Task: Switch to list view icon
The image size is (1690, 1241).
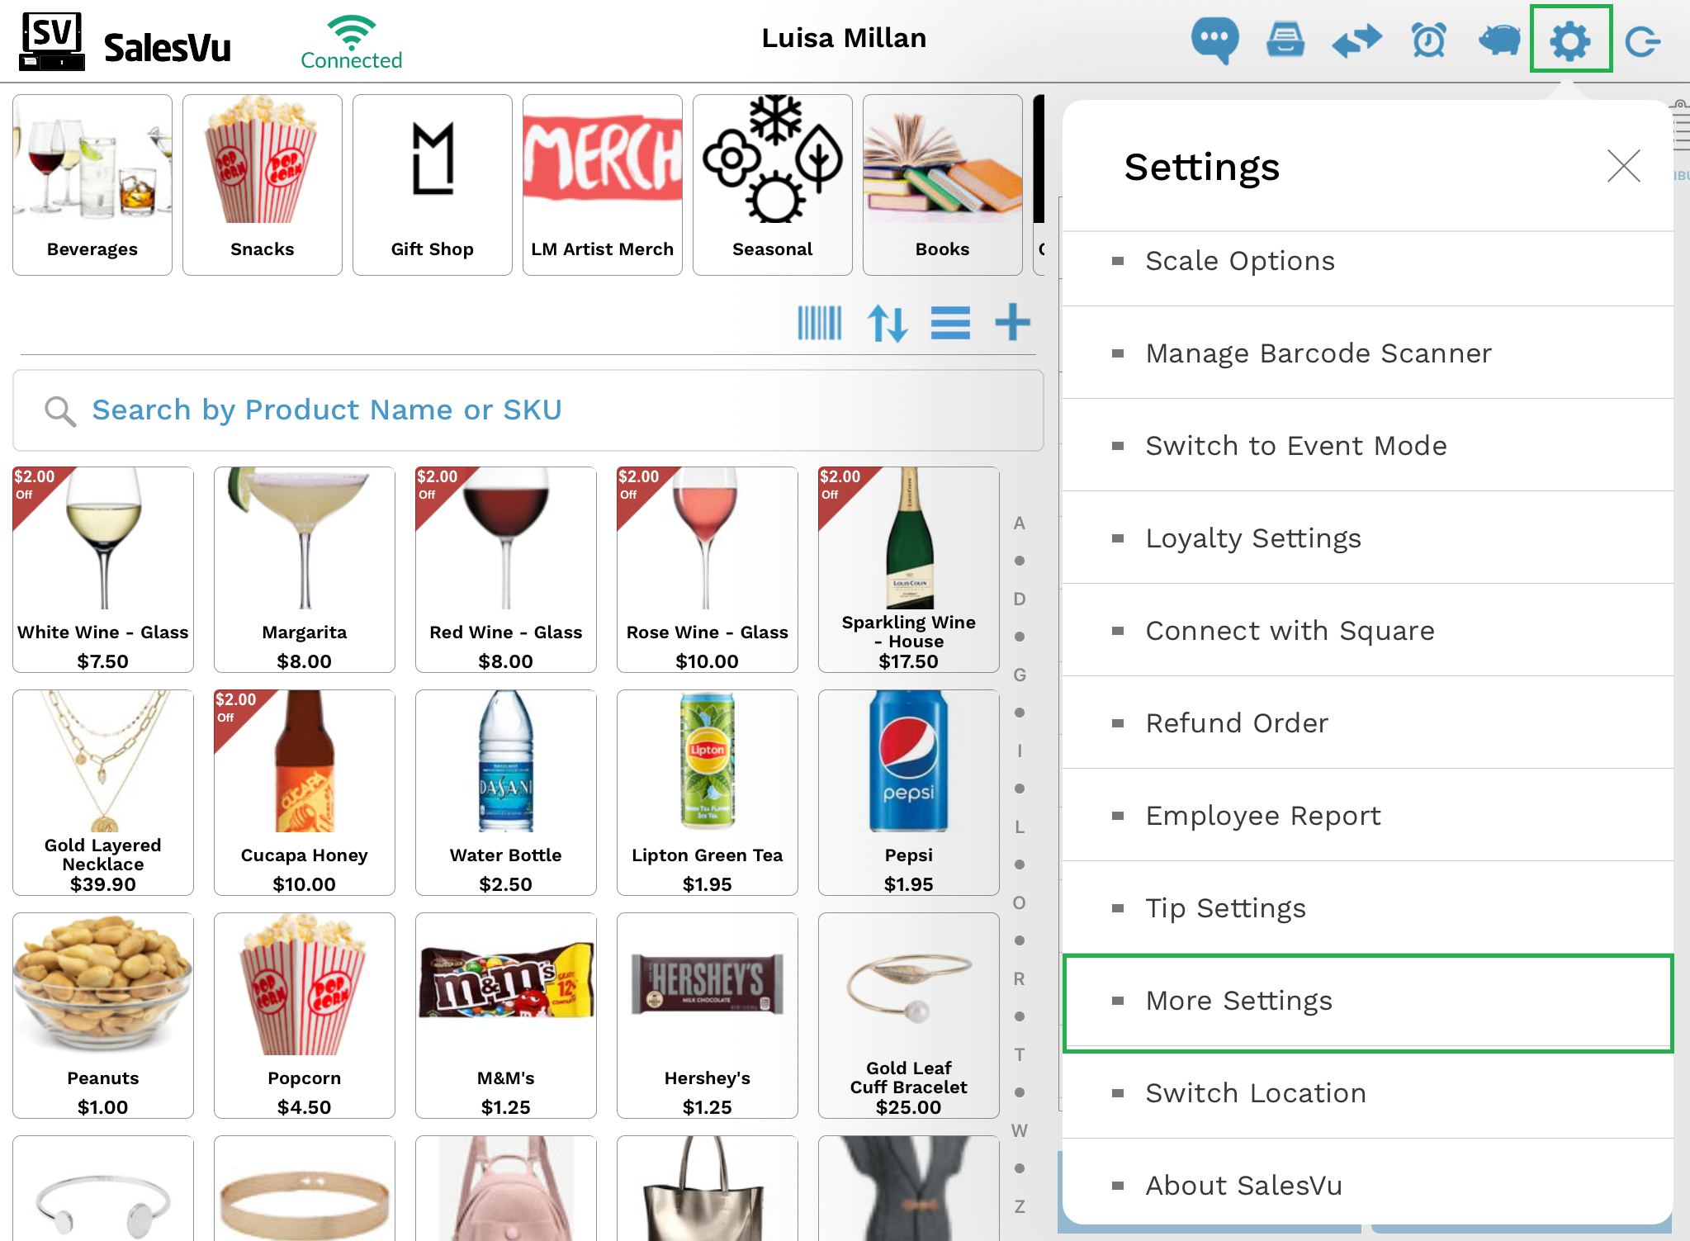Action: point(950,323)
